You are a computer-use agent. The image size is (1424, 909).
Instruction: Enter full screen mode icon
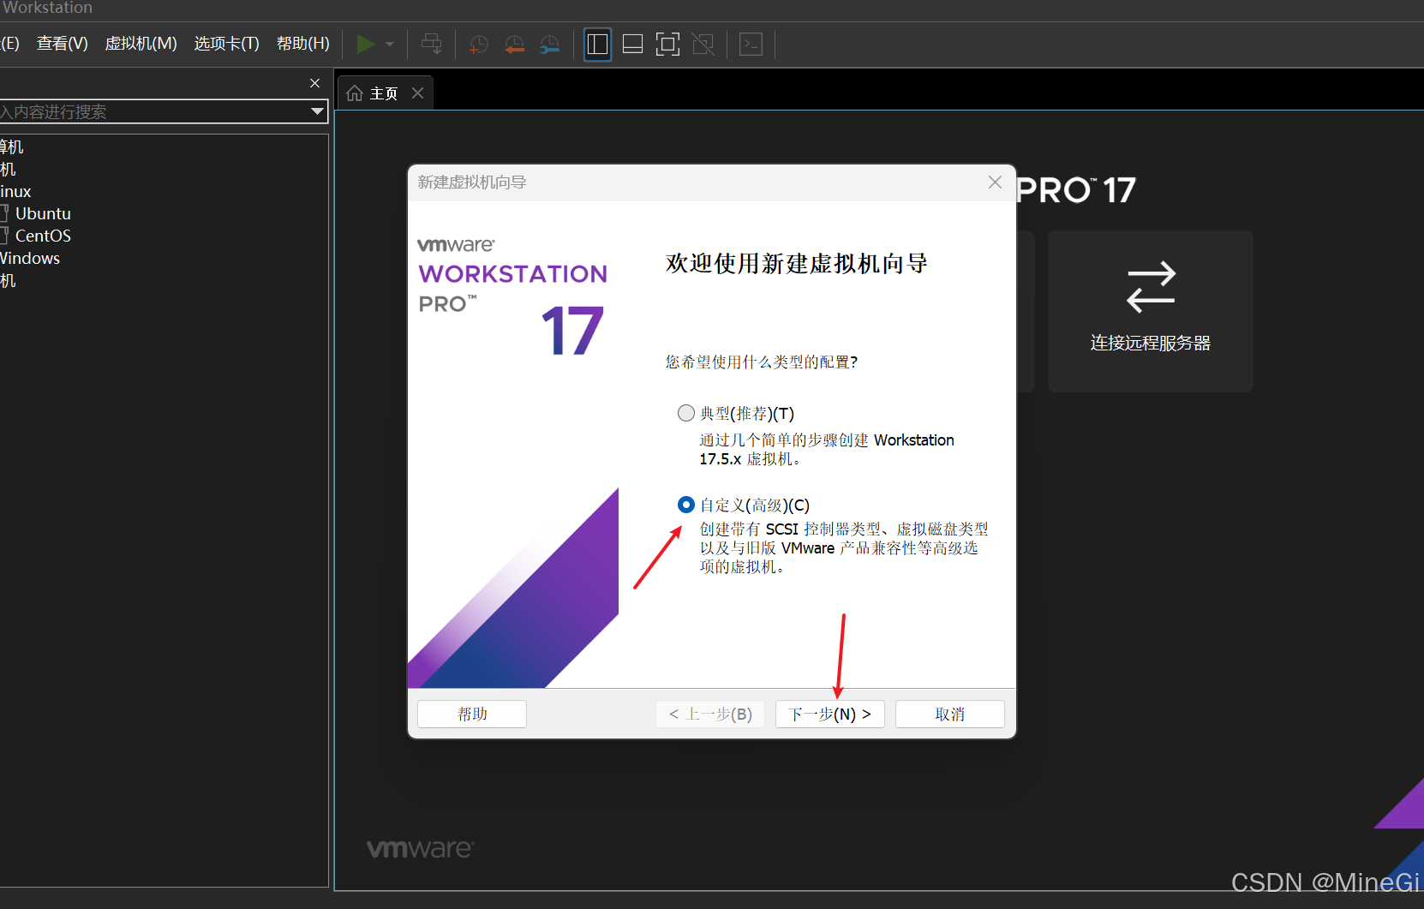click(667, 44)
